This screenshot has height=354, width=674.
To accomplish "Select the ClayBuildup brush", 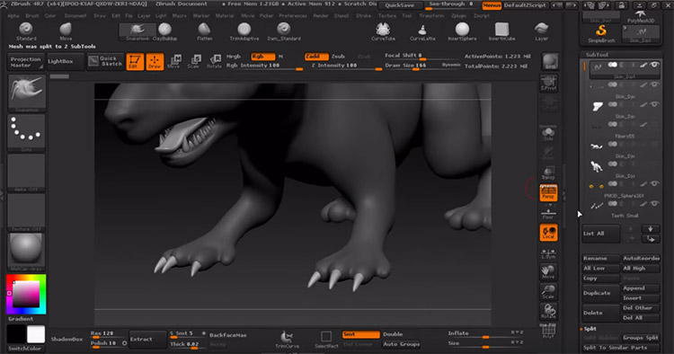I will tap(164, 31).
